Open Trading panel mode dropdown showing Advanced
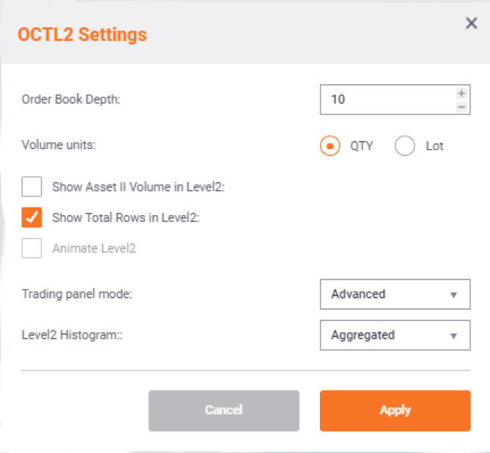This screenshot has width=490, height=453. 395,294
